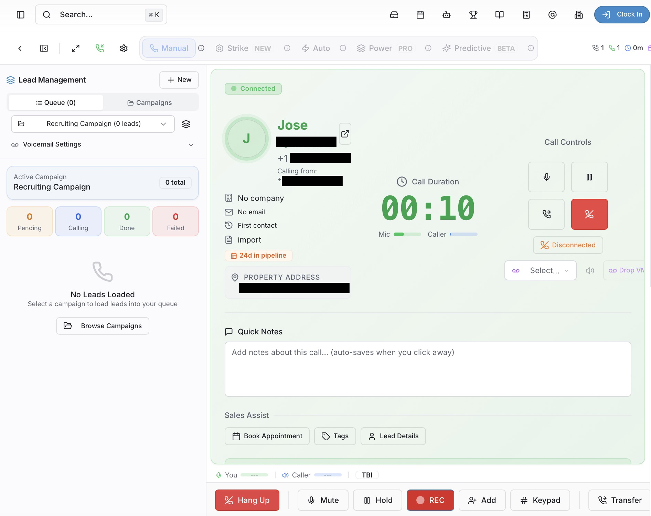Put the caller on Hold
Screen dimensions: 651x516
[x=377, y=500]
